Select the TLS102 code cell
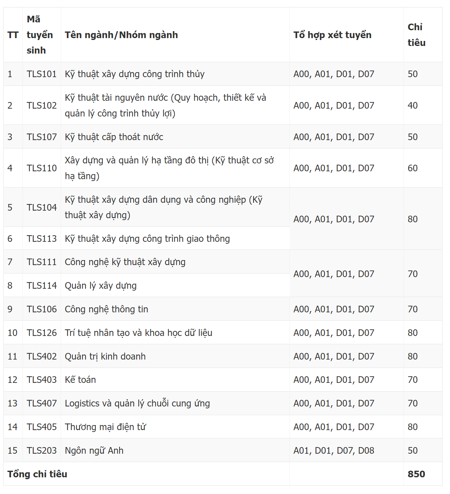Viewport: 450px width, 494px height. 42,105
